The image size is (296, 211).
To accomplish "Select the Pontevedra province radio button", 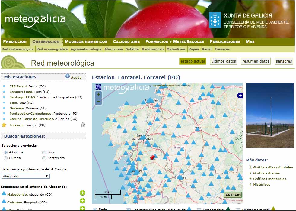I will [x=44, y=158].
